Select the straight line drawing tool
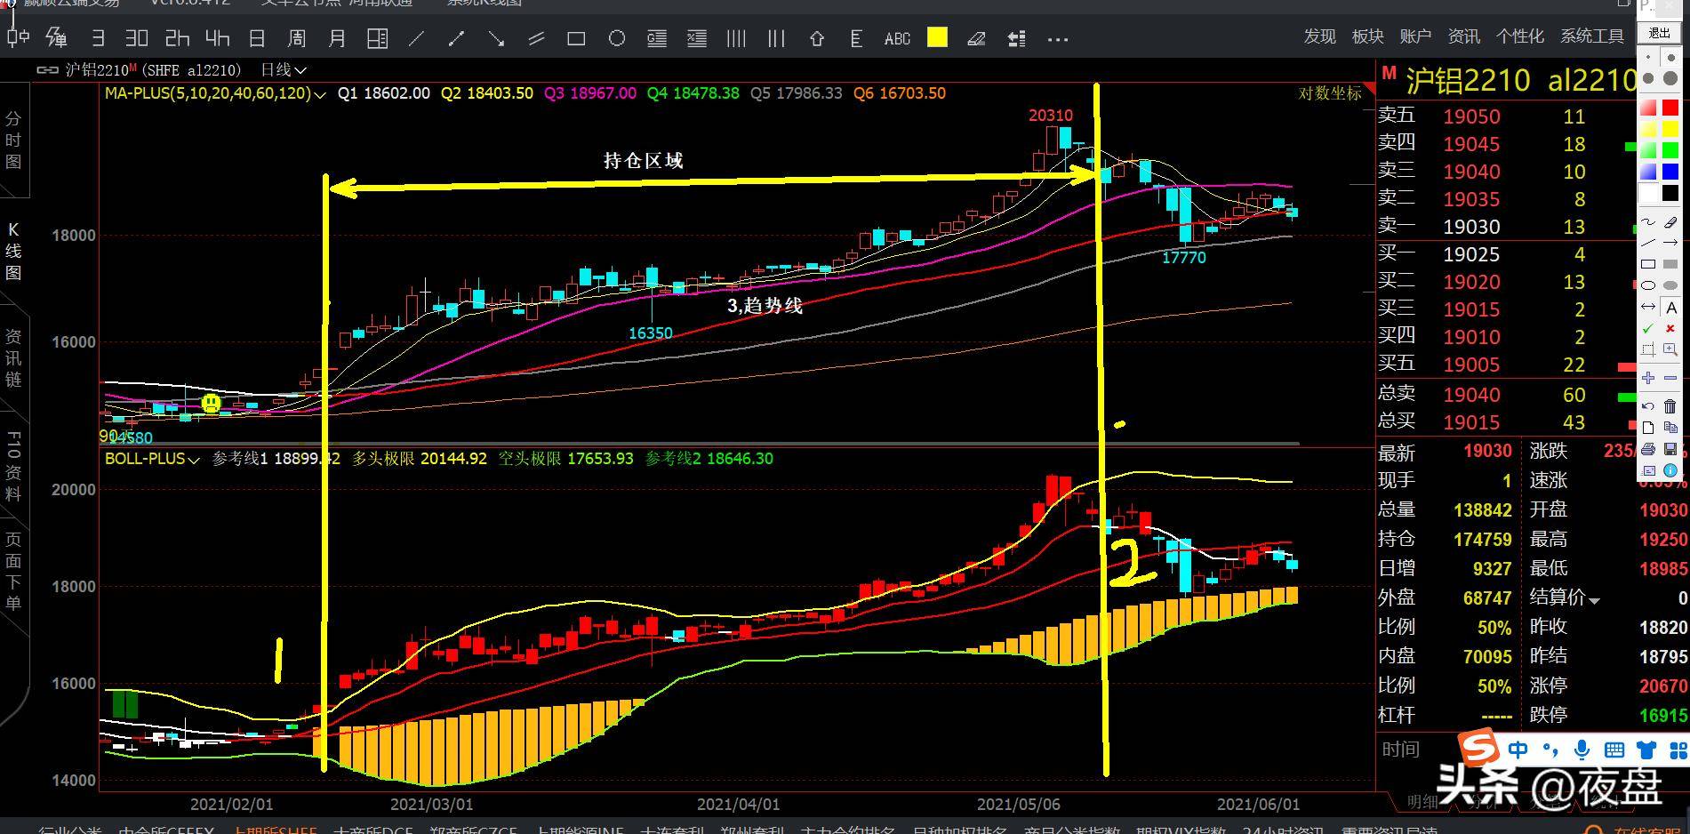Image resolution: width=1690 pixels, height=834 pixels. point(416,38)
